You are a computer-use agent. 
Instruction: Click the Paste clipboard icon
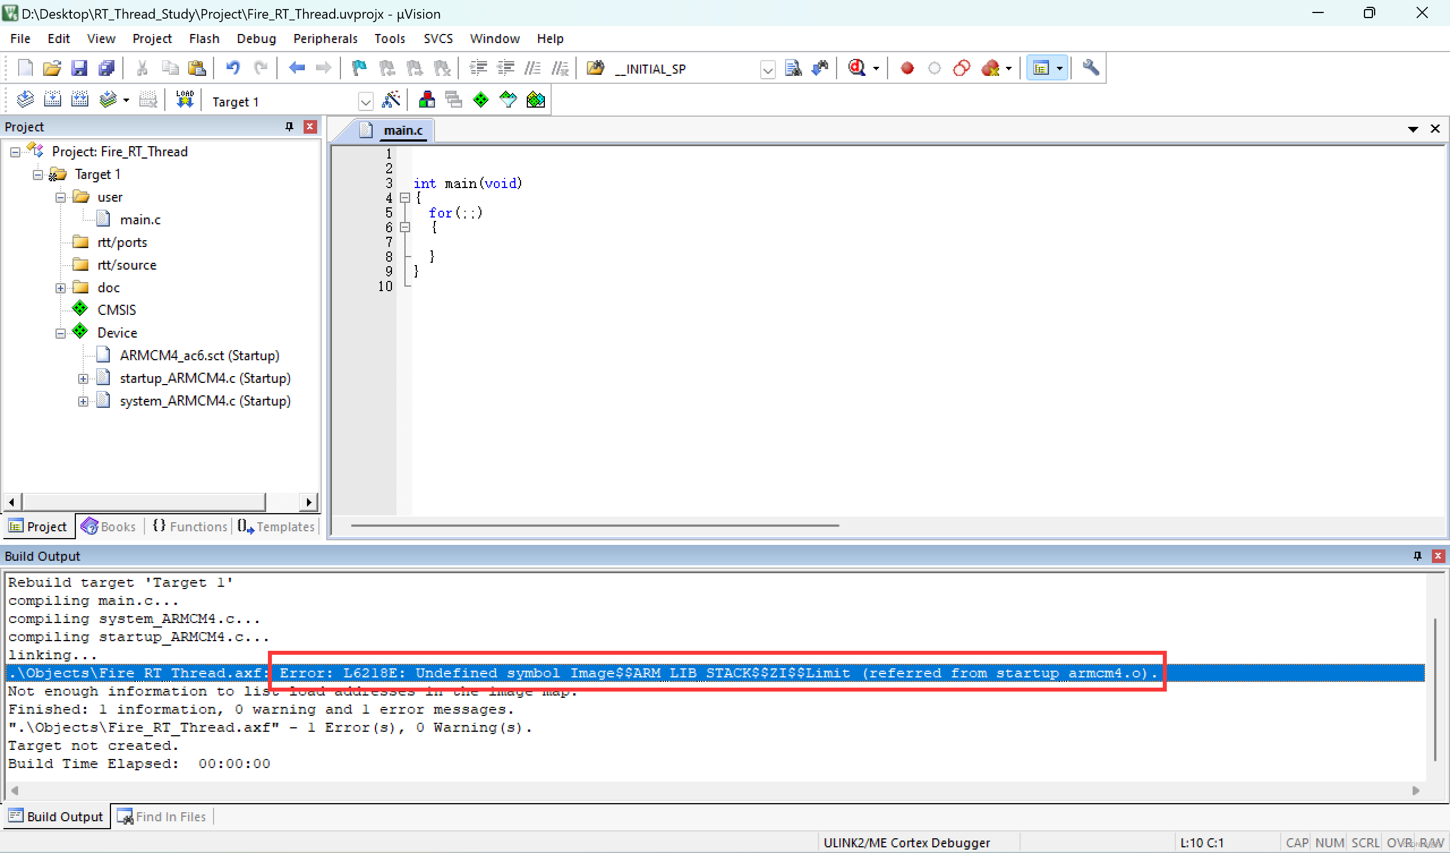coord(197,69)
